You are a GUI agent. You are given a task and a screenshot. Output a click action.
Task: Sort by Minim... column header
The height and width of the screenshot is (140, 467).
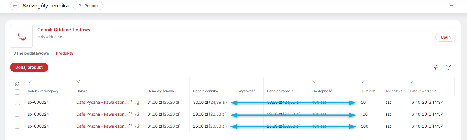369,91
